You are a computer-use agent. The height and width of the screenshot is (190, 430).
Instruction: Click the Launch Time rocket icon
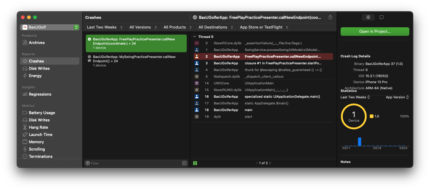[25, 134]
